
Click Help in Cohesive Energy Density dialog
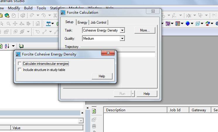point(102,76)
